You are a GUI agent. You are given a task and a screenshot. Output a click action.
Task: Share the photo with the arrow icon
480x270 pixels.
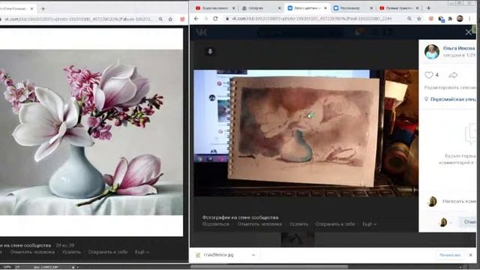pyautogui.click(x=453, y=75)
